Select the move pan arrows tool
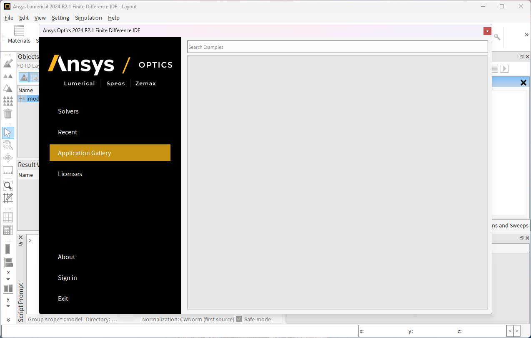The height and width of the screenshot is (338, 531). click(x=8, y=158)
